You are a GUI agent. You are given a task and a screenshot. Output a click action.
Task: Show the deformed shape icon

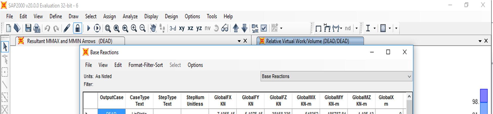pyautogui.click(x=327, y=28)
